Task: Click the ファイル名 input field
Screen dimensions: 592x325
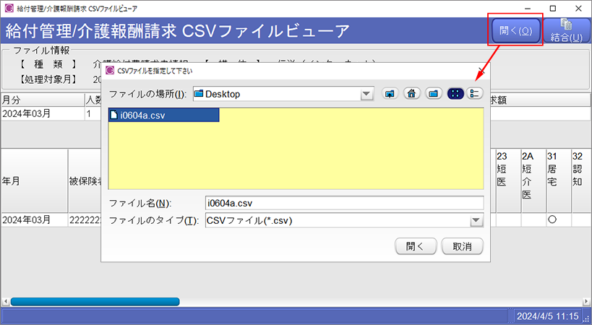Action: [x=344, y=203]
